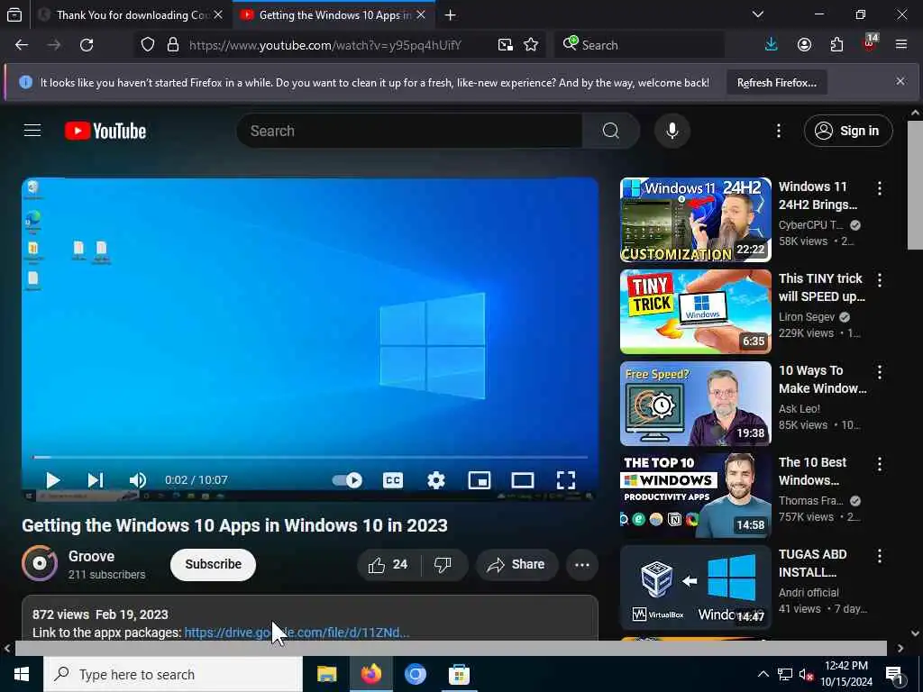The image size is (923, 692).
Task: Toggle the Autoplay switch in player
Action: 347,480
